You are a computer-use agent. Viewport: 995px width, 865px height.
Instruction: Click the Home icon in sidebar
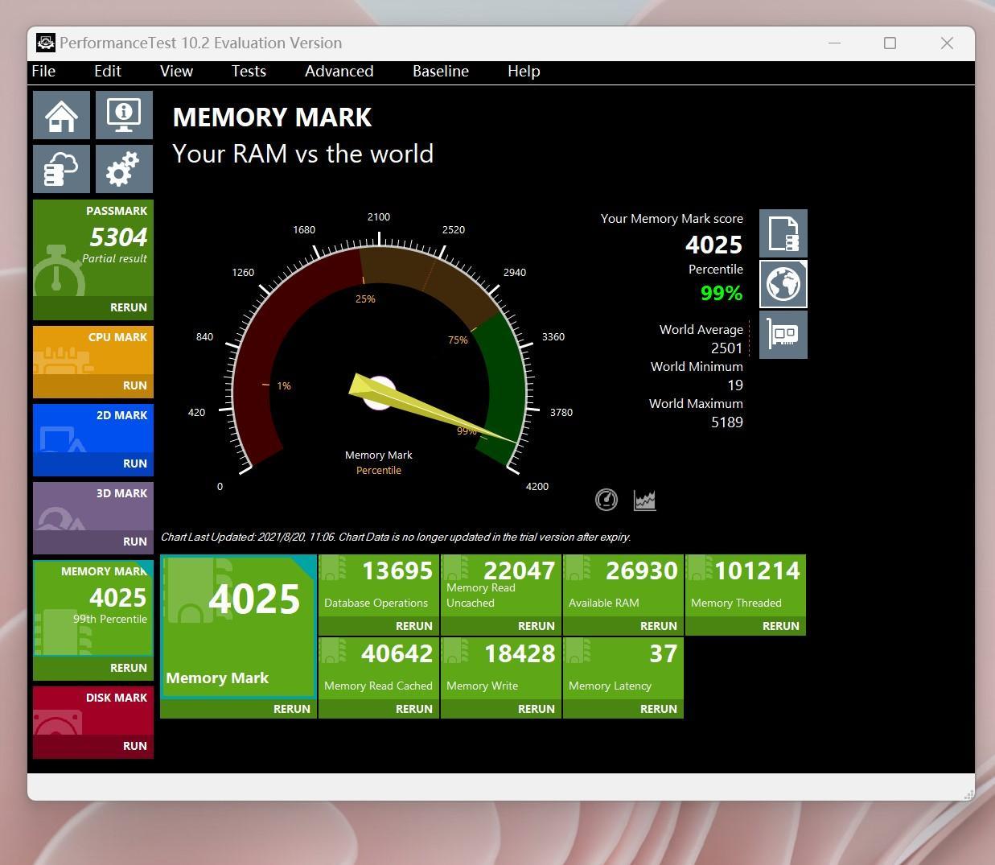pyautogui.click(x=61, y=115)
